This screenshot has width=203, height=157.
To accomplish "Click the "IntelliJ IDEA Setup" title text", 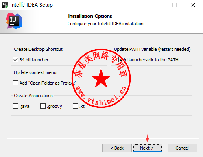I will tap(31, 5).
